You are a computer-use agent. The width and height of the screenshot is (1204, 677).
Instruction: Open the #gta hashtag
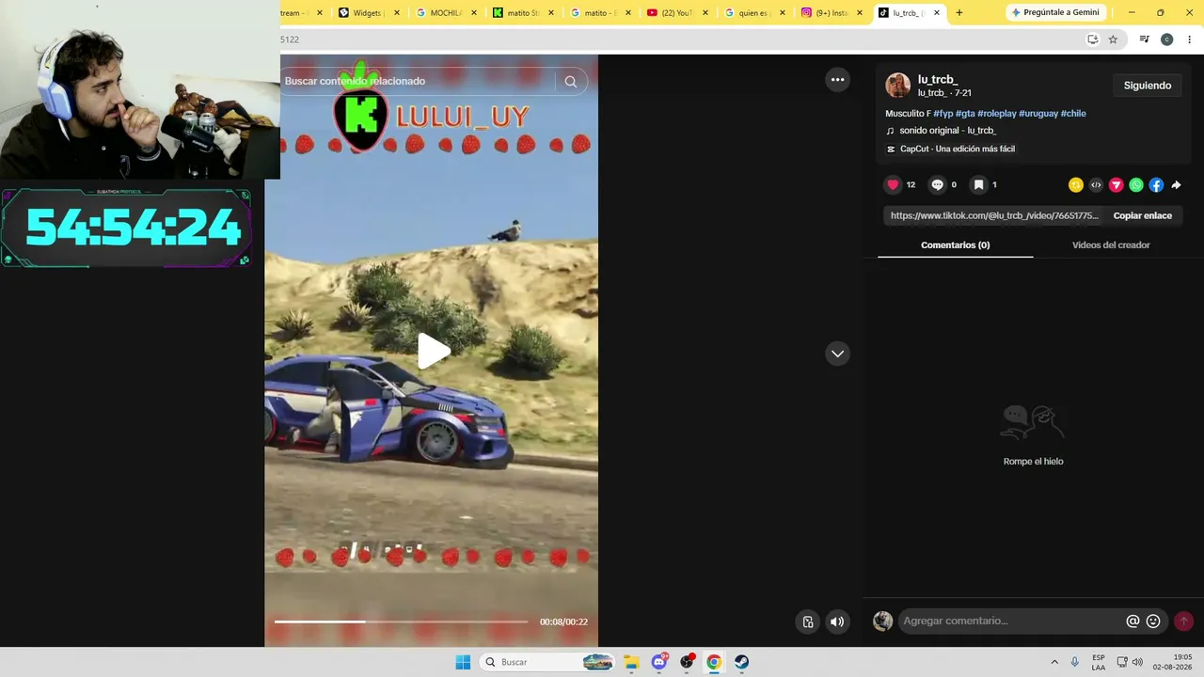[x=965, y=114]
